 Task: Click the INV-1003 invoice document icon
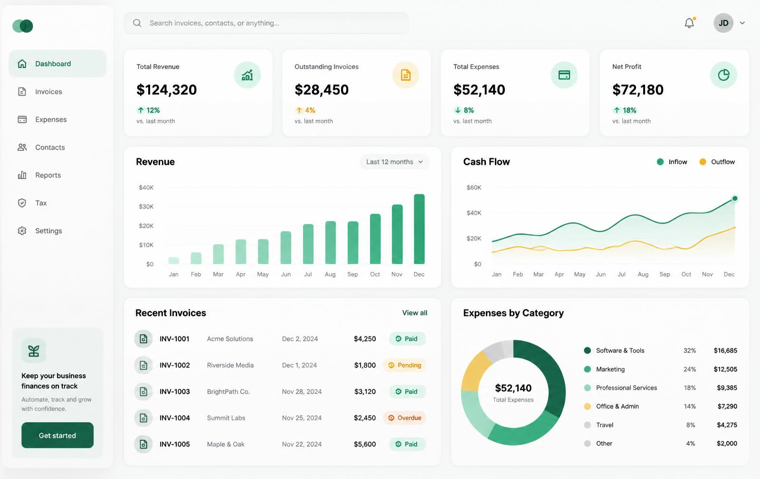click(x=143, y=392)
